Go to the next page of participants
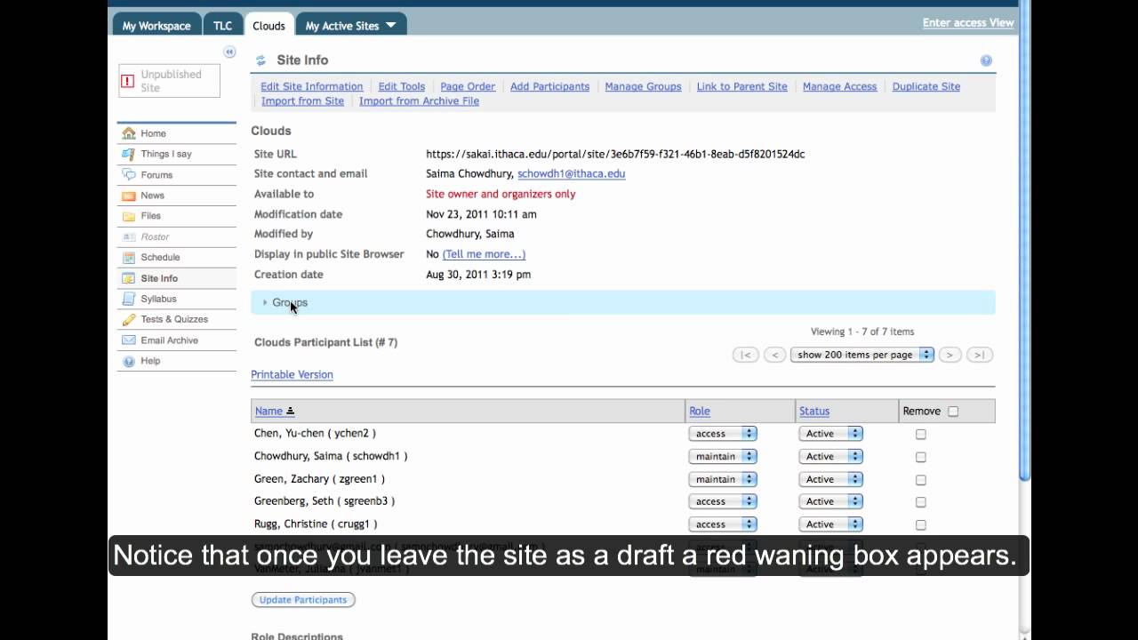The height and width of the screenshot is (640, 1138). pos(950,355)
